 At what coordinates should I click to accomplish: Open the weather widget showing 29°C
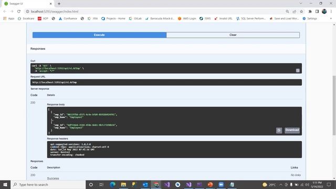click(269, 184)
